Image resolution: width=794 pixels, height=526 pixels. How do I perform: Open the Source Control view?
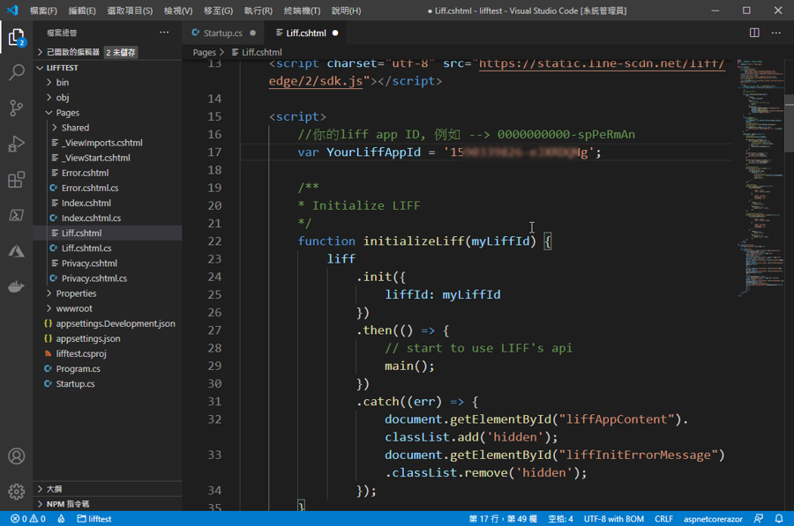click(x=16, y=108)
